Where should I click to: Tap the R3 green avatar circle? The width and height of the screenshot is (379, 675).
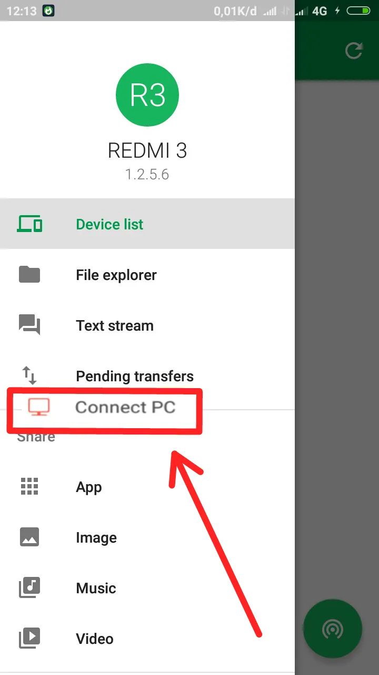pyautogui.click(x=147, y=95)
